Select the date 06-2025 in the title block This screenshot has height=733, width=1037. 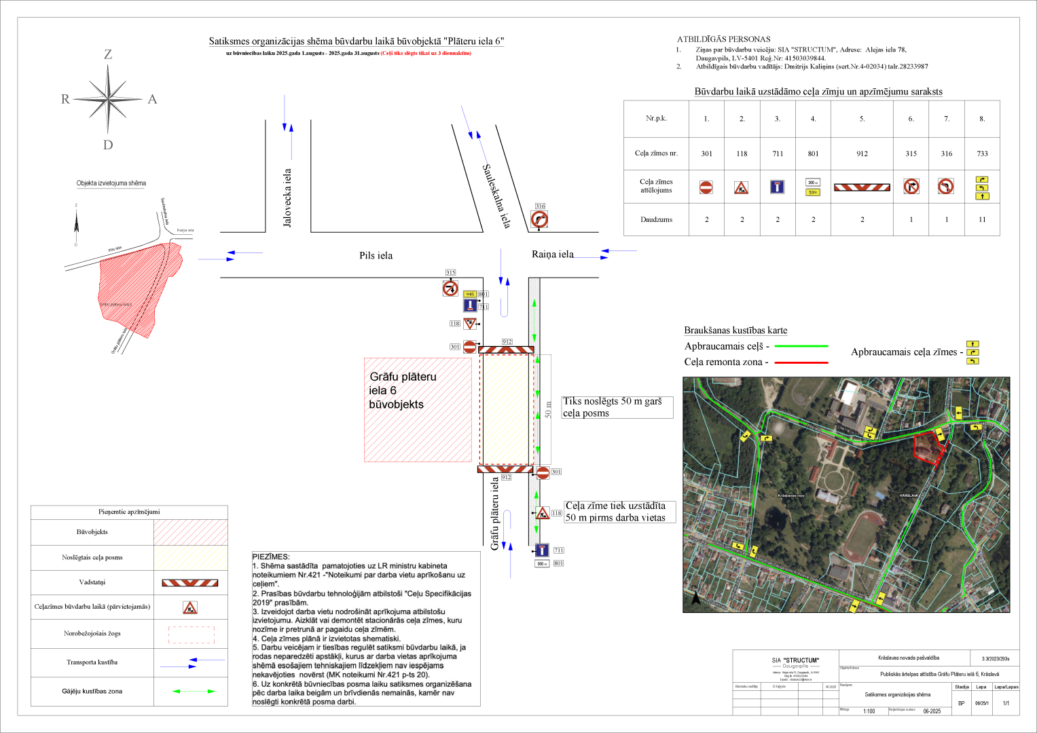tap(932, 711)
